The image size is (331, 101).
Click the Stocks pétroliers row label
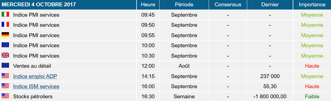[33, 97]
